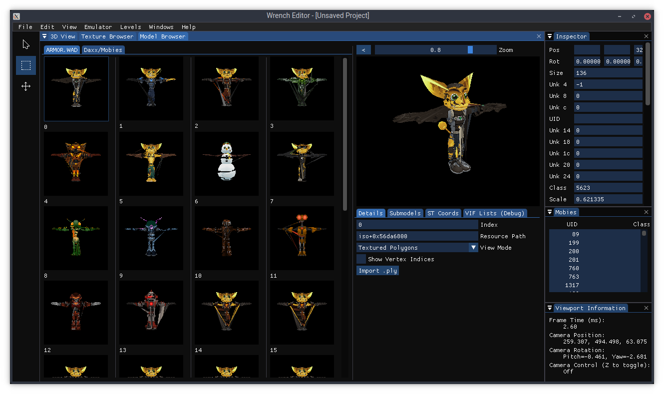664x394 pixels.
Task: Open the ST Coords tab
Action: pyautogui.click(x=443, y=213)
